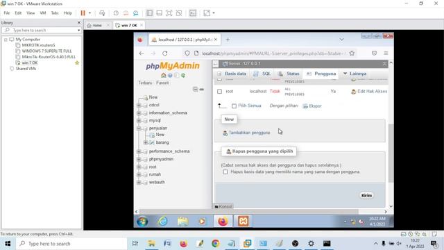Click the Firefox back arrow

pyautogui.click(x=142, y=53)
